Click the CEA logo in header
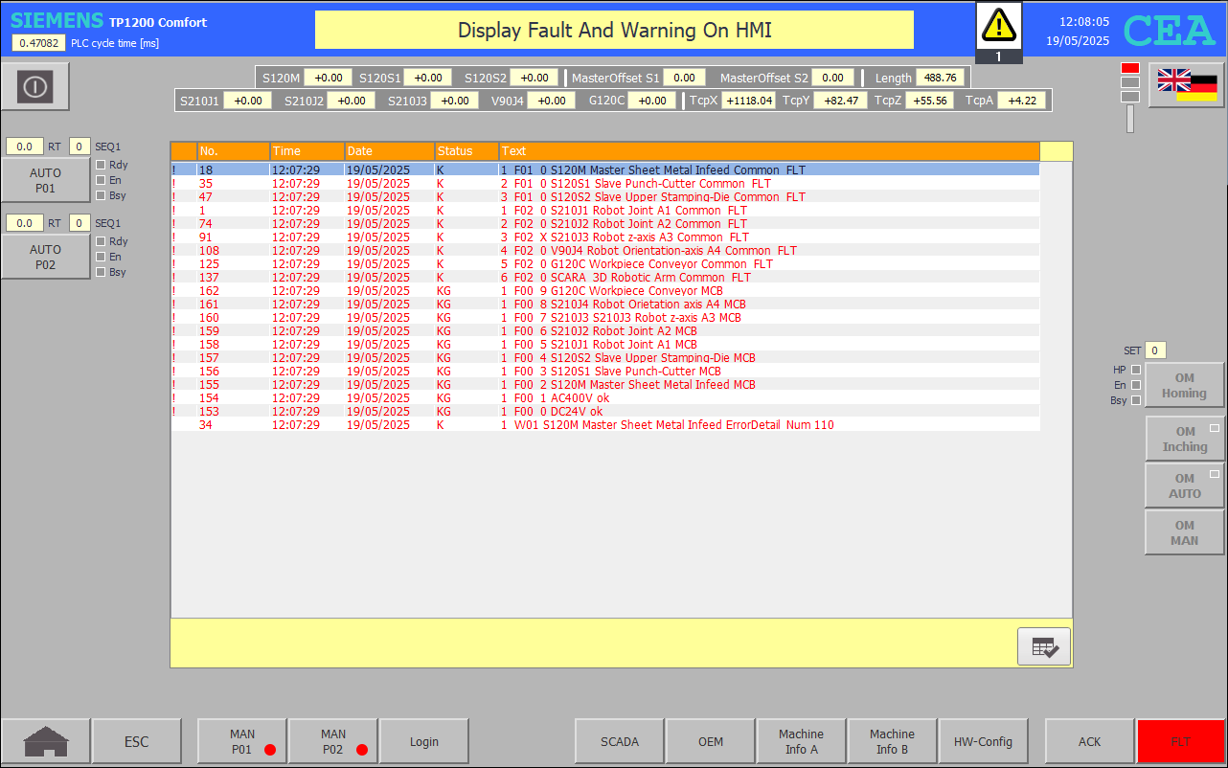1228x768 pixels. click(x=1169, y=31)
